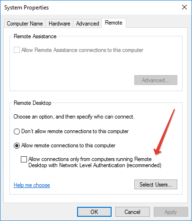Tick the Allow Remote Assistance connections checkbox

(x=17, y=50)
